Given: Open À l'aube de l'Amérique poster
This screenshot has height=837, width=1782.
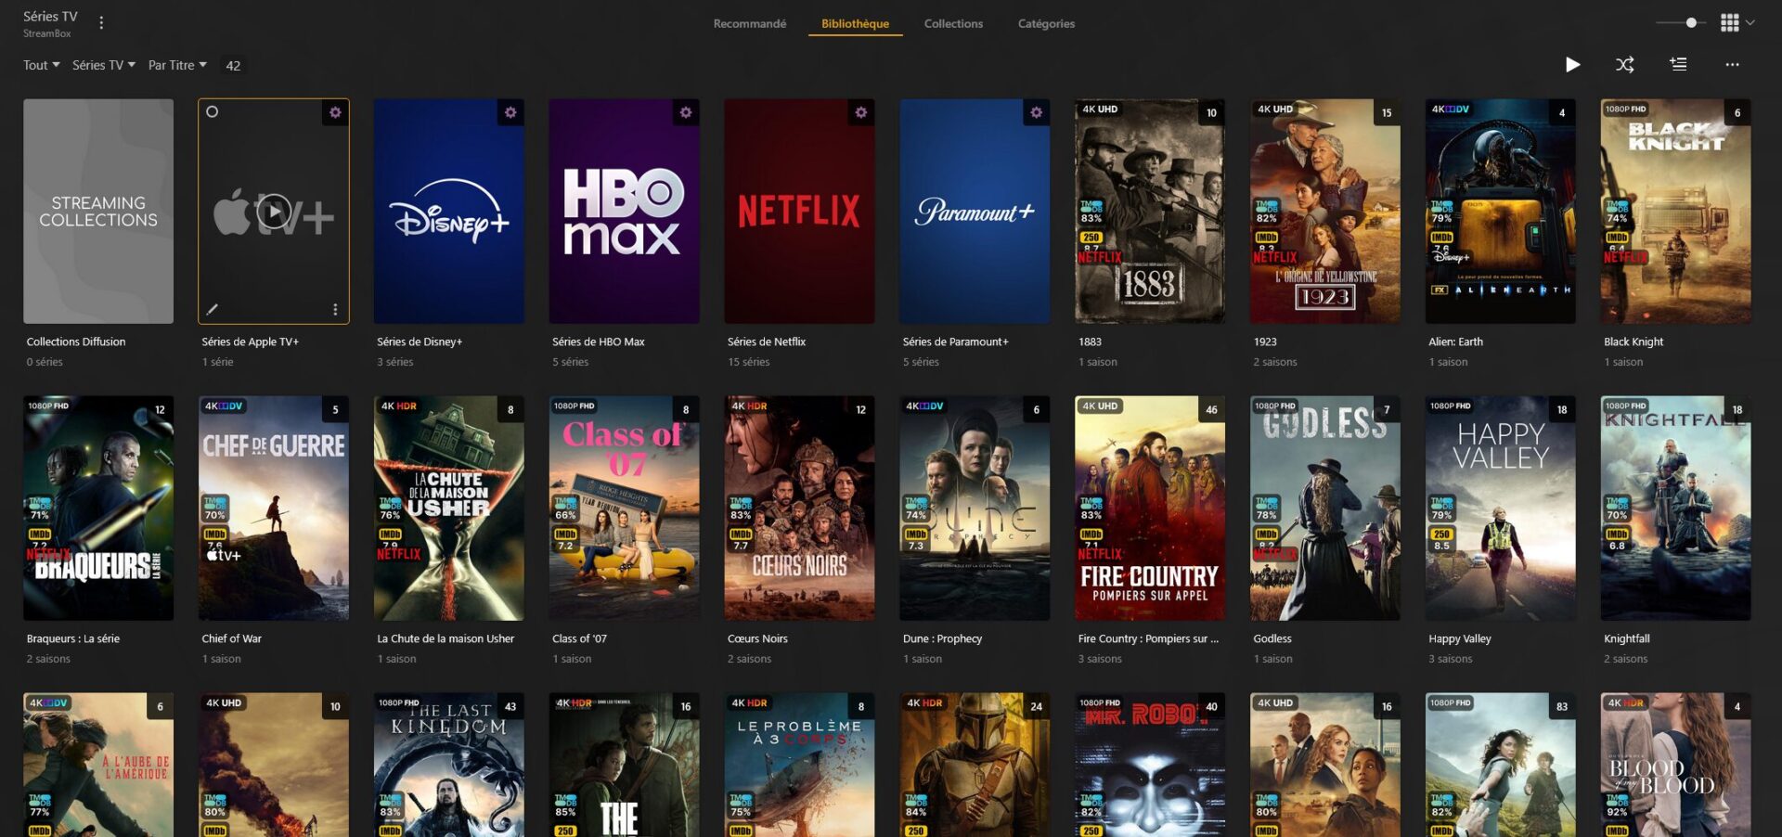Looking at the screenshot, I should click(98, 765).
